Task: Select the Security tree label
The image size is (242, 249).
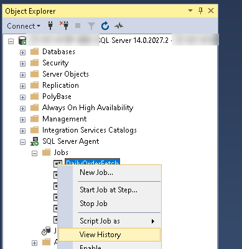Action: pos(55,63)
